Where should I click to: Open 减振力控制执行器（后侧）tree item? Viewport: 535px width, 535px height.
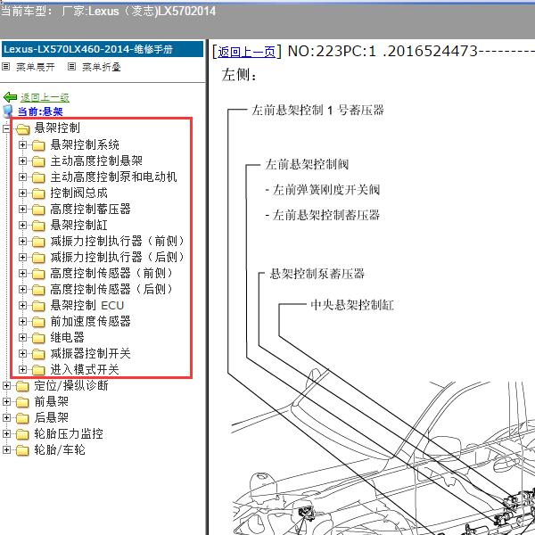pyautogui.click(x=118, y=257)
